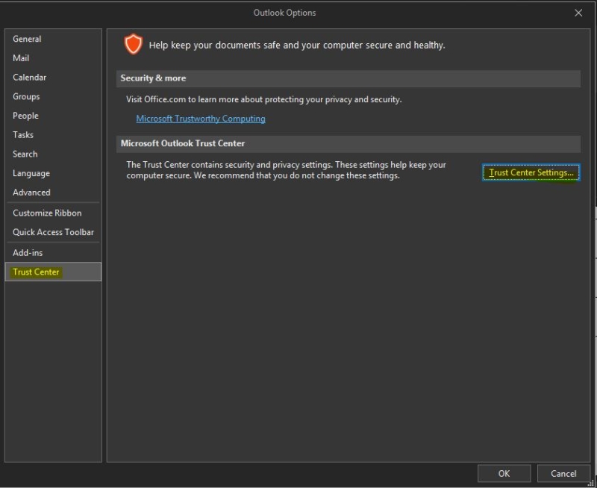Click the Security & more section header
This screenshot has width=597, height=488.
tap(149, 78)
